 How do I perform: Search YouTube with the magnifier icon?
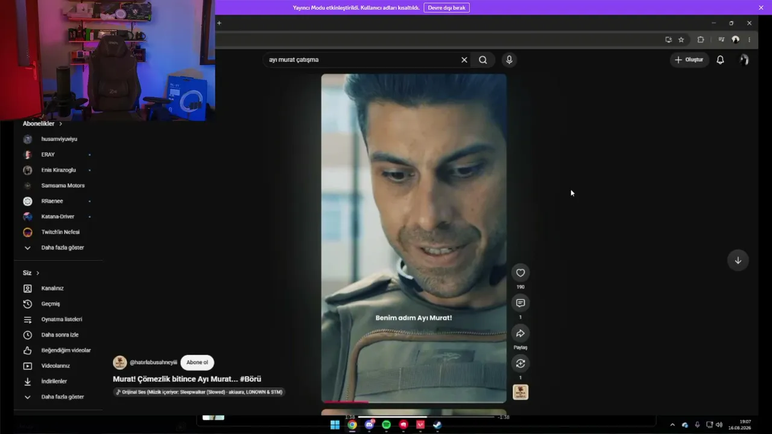pos(483,60)
